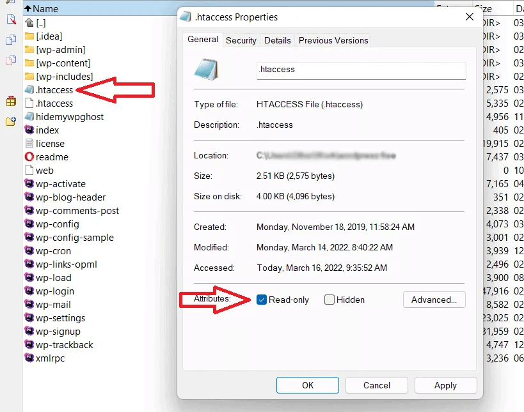
Task: Select the wp-config PHP file icon
Action: [29, 224]
